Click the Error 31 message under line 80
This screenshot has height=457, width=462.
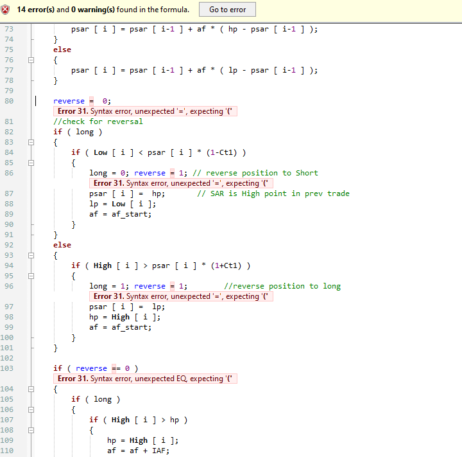146,111
